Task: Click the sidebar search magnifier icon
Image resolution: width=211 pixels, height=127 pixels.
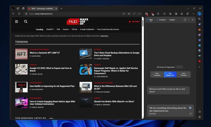Action: (x=199, y=19)
